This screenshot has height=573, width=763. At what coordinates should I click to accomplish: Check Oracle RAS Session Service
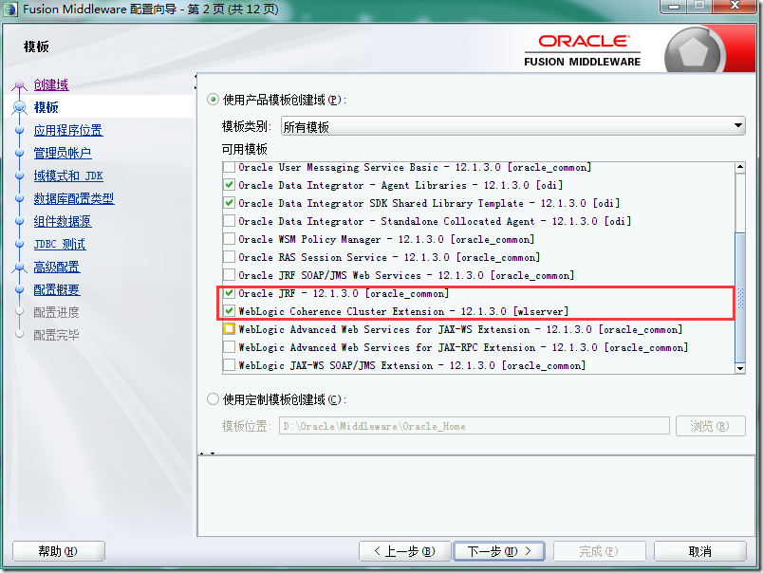pyautogui.click(x=230, y=257)
